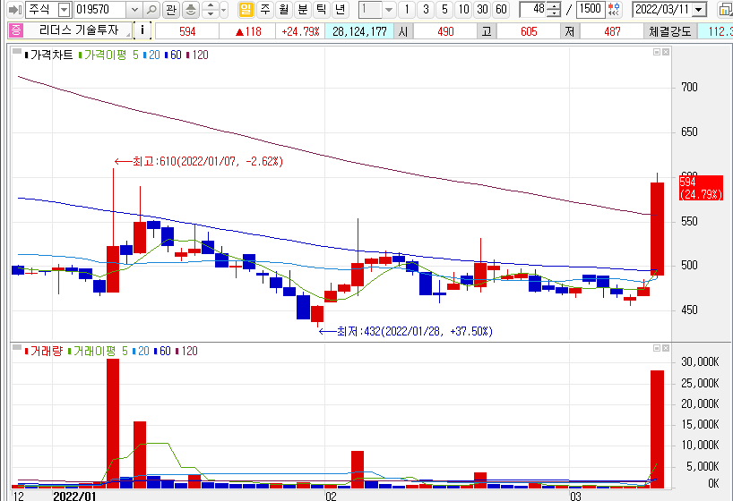Click the 3 interval button
The height and width of the screenshot is (501, 733).
[426, 9]
